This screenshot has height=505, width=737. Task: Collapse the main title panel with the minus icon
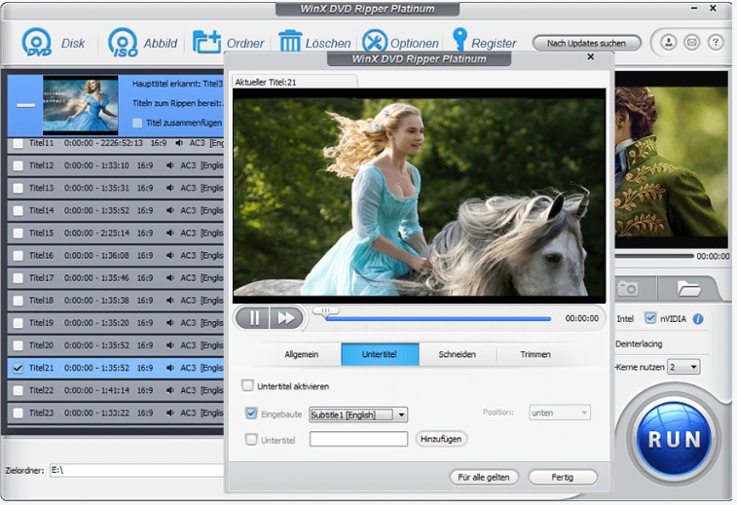pyautogui.click(x=25, y=105)
